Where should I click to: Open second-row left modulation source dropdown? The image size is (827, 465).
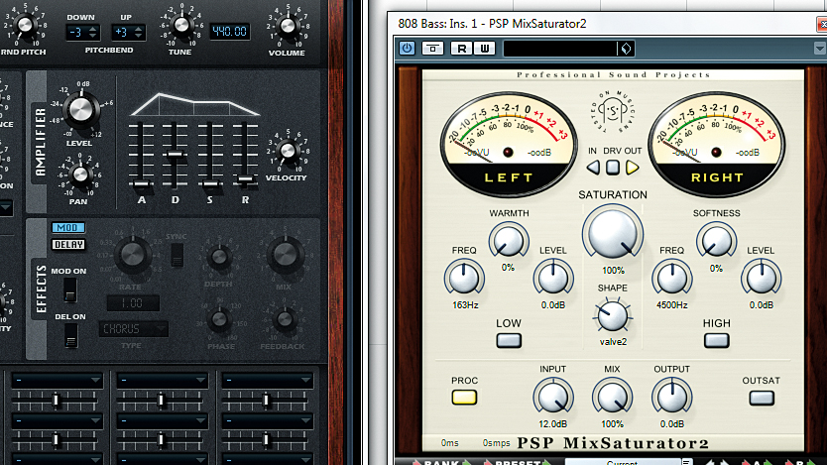pos(57,420)
